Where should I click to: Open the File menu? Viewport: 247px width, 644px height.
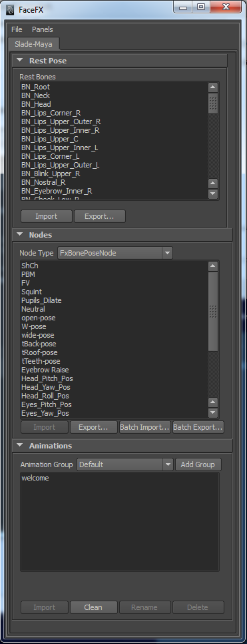[17, 29]
